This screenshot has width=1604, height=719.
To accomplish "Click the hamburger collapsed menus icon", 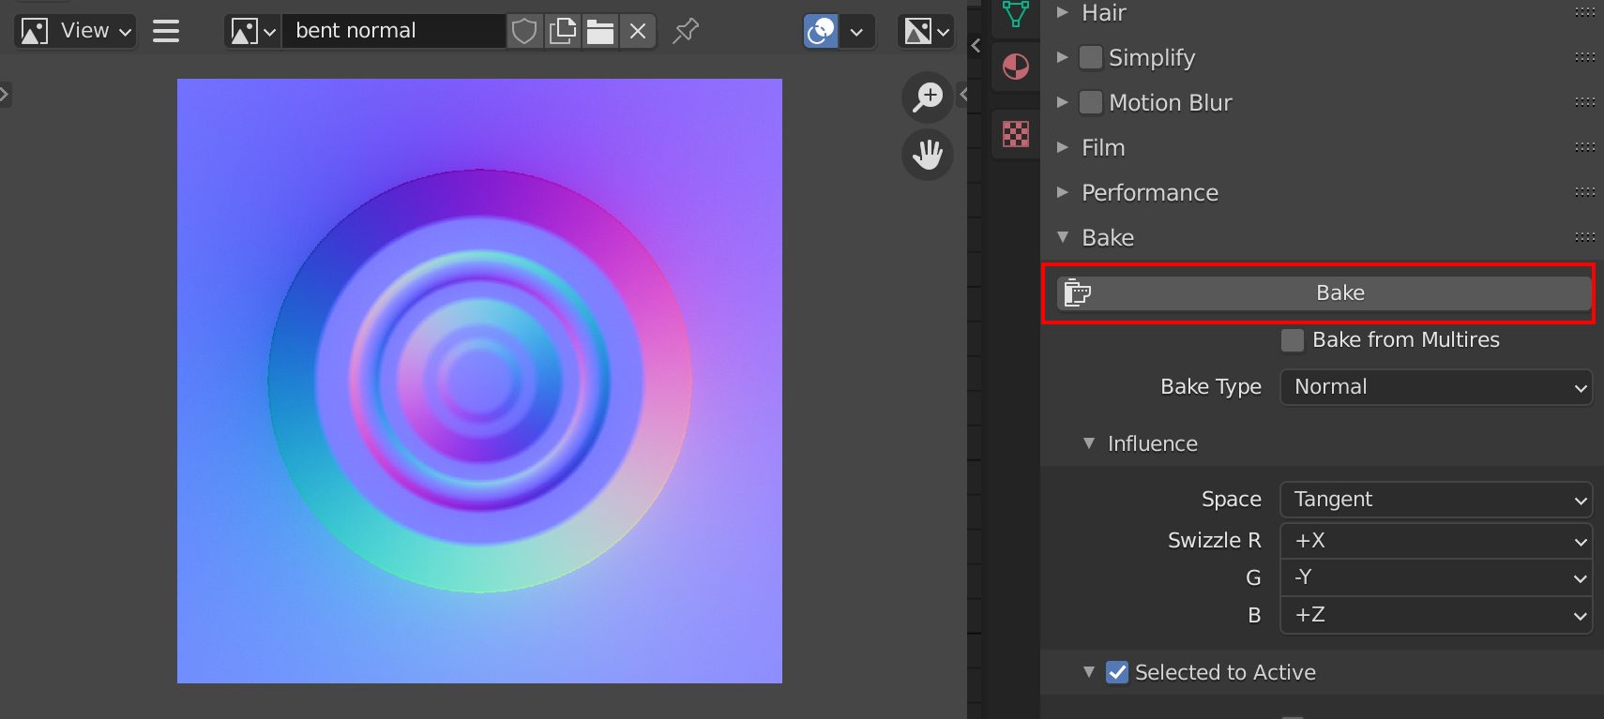I will (166, 31).
